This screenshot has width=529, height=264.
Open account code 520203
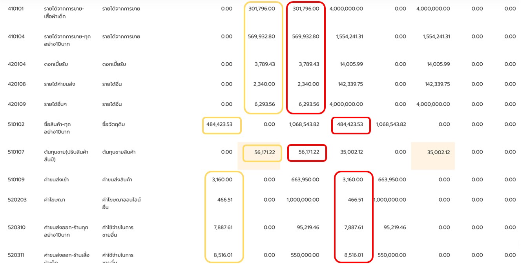click(16, 200)
